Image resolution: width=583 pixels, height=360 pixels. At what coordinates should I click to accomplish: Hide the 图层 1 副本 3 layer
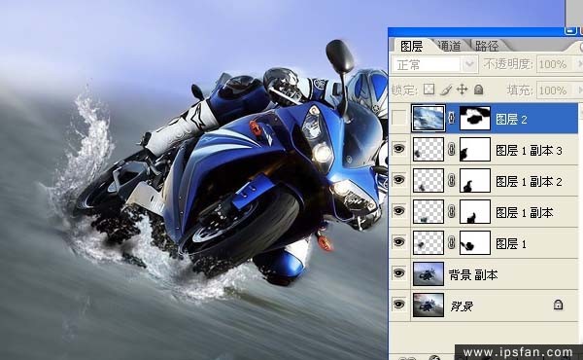(398, 149)
